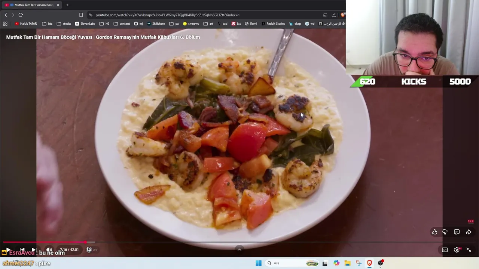Go back in browser history
This screenshot has width=479, height=269.
(x=6, y=15)
